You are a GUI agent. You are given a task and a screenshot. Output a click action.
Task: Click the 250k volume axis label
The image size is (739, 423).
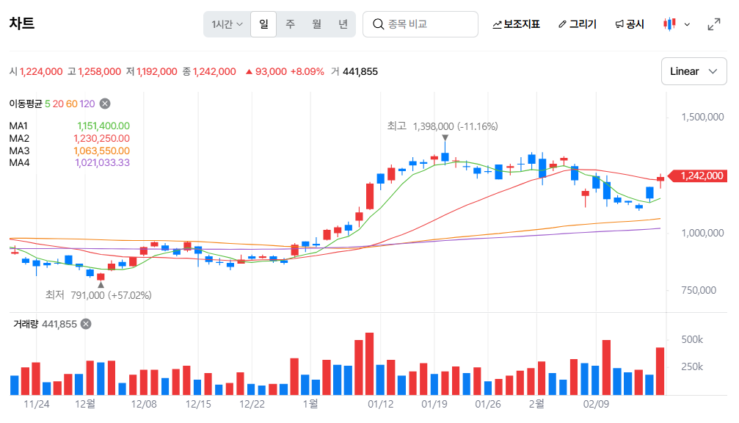point(692,367)
